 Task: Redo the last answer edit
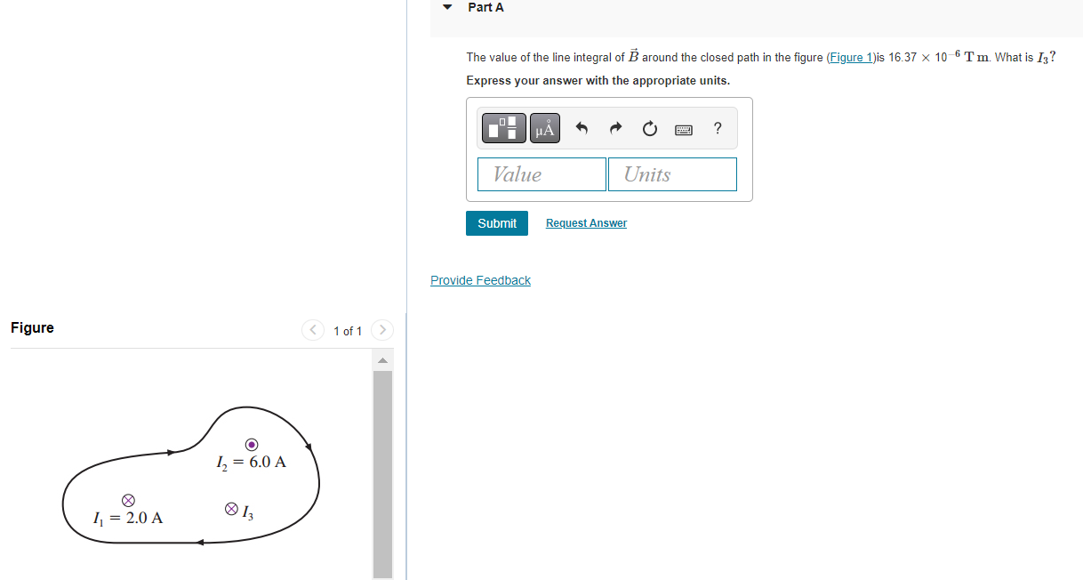pyautogui.click(x=615, y=129)
